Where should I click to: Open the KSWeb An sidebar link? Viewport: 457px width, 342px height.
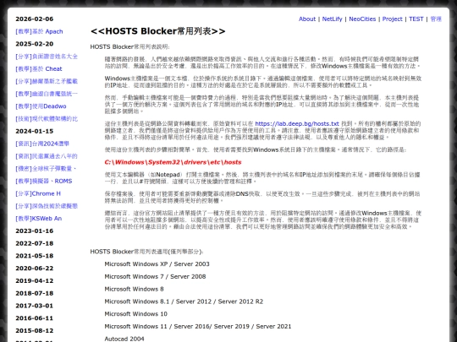pyautogui.click(x=38, y=219)
